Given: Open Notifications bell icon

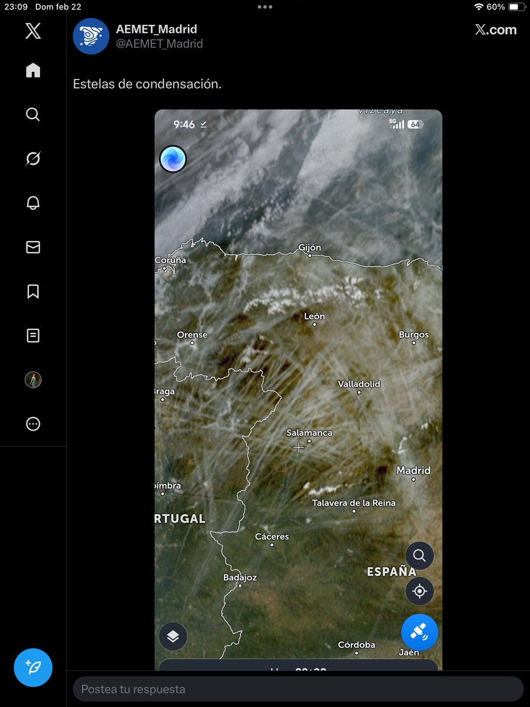Looking at the screenshot, I should (33, 203).
